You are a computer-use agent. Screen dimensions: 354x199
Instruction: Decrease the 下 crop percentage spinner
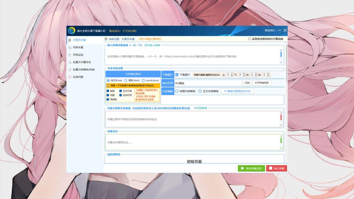tap(244, 76)
